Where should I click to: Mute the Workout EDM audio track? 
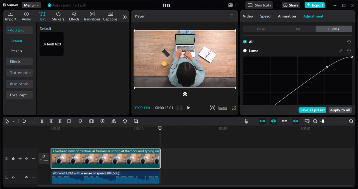[27, 177]
